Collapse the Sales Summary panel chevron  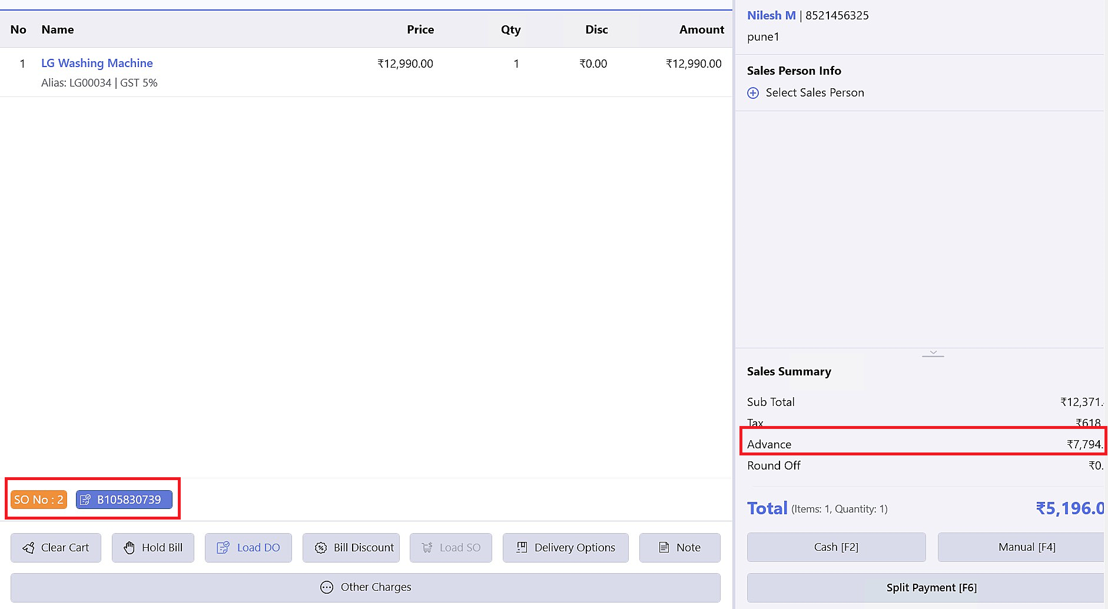[x=933, y=353]
